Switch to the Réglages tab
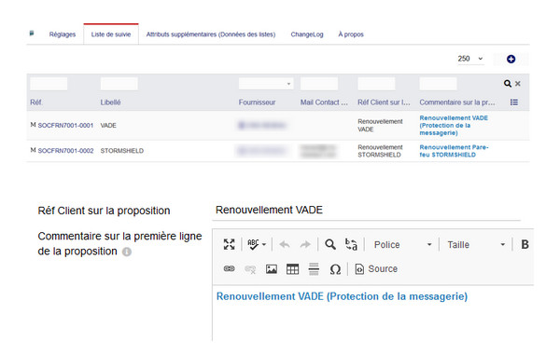 point(63,34)
